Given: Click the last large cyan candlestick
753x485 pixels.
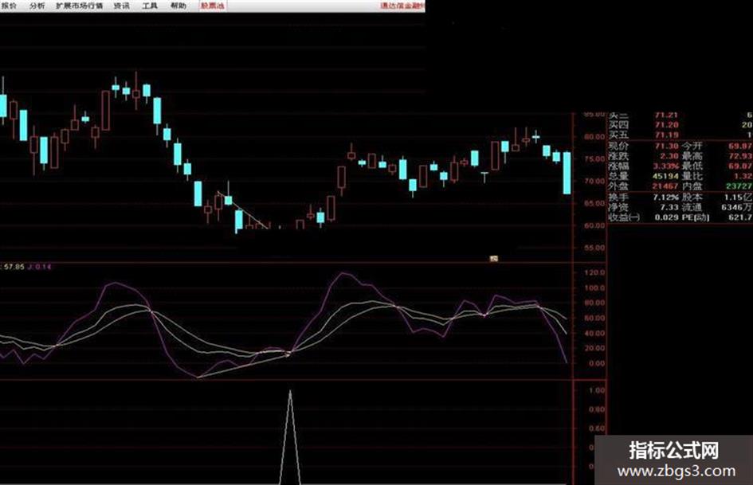Looking at the screenshot, I should [567, 173].
